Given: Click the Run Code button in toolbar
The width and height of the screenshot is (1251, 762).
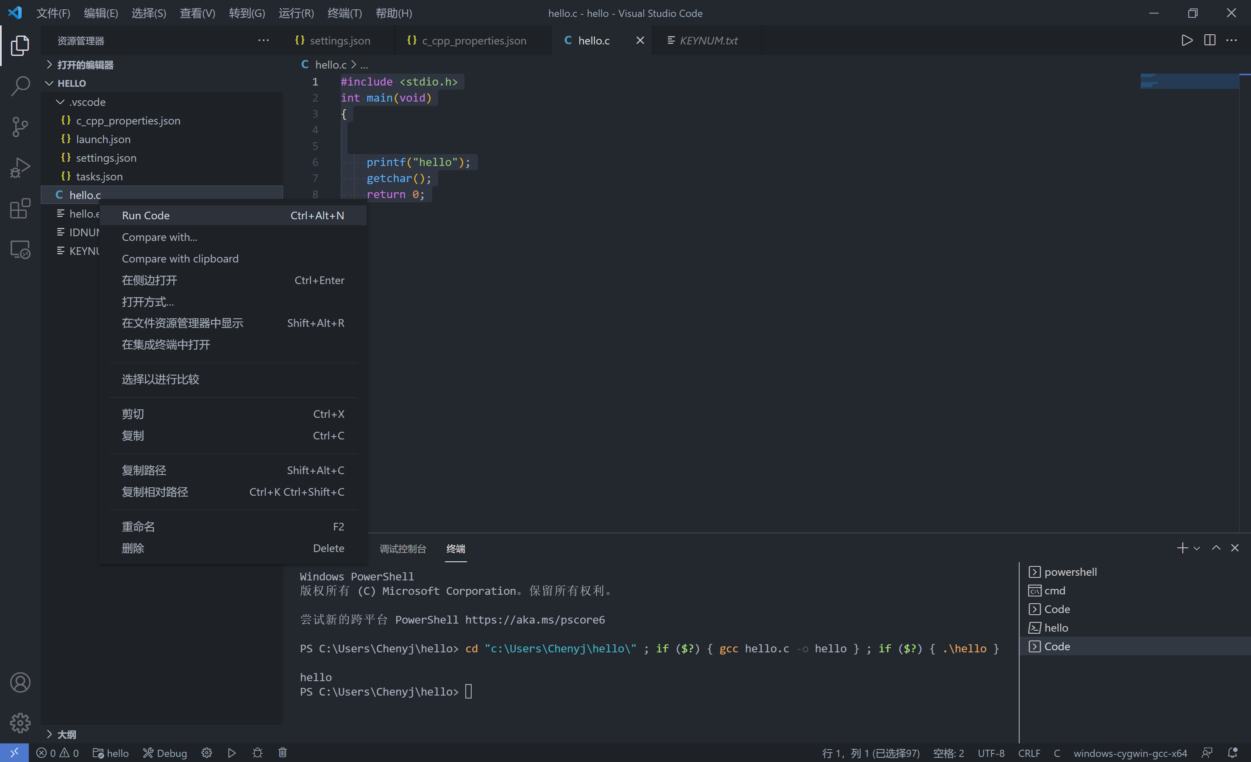Looking at the screenshot, I should click(x=1187, y=40).
